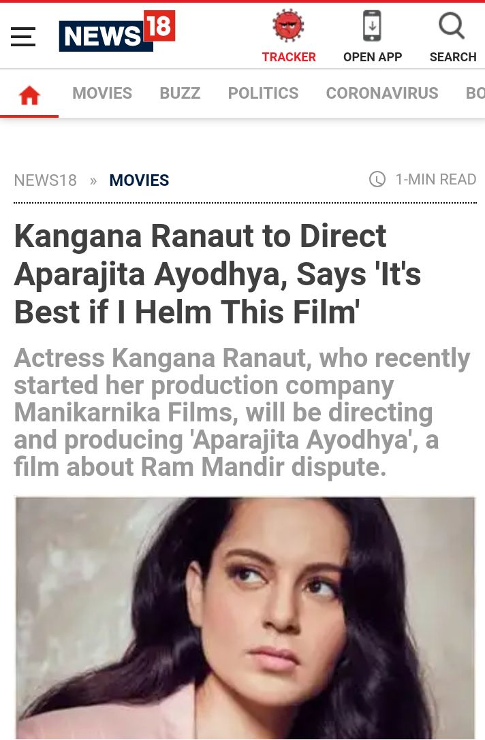Click the OPEN APP label
This screenshot has width=485, height=740.
click(373, 57)
